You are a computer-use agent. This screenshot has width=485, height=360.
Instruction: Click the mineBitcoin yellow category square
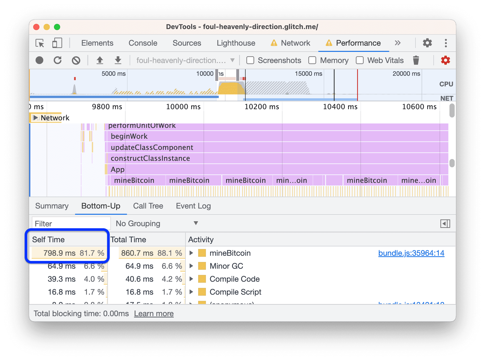(x=202, y=253)
